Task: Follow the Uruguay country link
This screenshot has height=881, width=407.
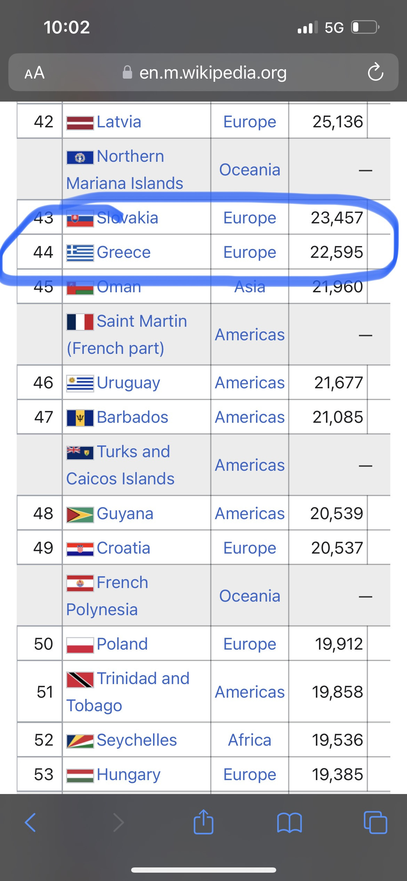Action: (128, 383)
